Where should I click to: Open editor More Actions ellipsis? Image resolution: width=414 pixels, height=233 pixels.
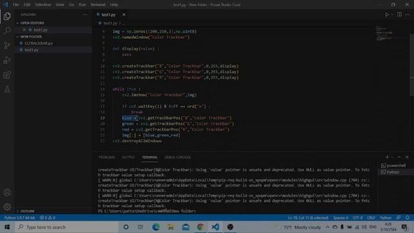pos(407,14)
